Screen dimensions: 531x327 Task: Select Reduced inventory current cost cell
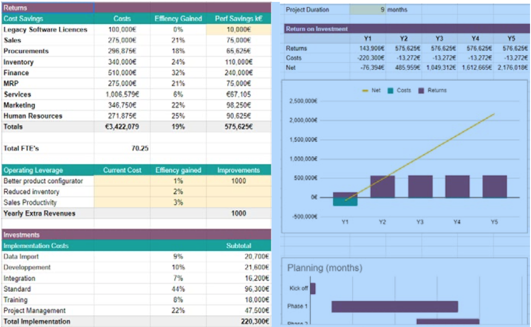coord(122,192)
